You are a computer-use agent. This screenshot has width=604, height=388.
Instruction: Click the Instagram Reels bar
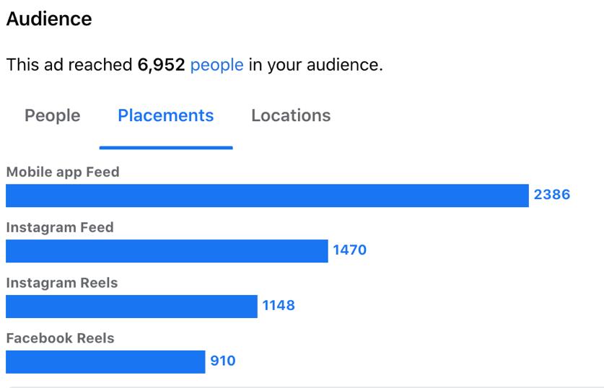(131, 307)
